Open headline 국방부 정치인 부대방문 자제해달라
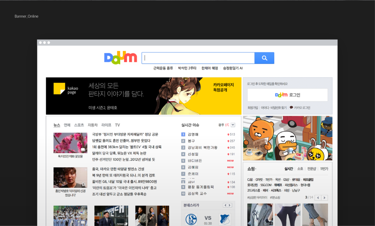Image resolution: width=375 pixels, height=226 pixels. tap(125, 134)
